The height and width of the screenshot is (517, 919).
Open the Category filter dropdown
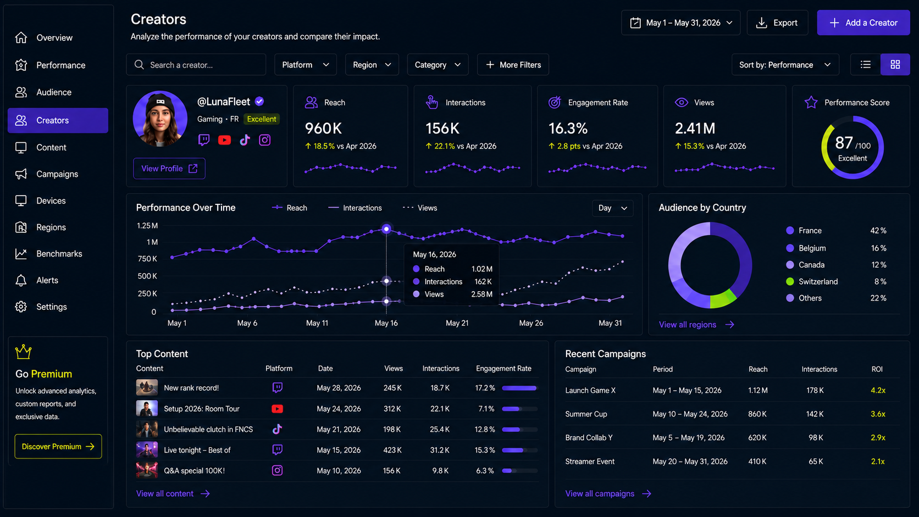tap(438, 65)
